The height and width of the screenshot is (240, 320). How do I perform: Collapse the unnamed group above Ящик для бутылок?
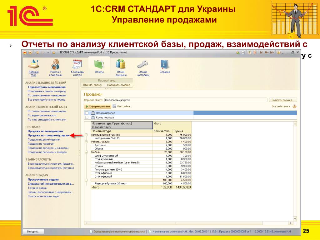86,180
